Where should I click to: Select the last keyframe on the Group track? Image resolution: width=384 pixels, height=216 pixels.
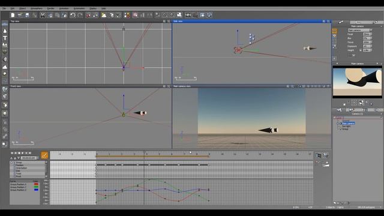[x=208, y=165]
